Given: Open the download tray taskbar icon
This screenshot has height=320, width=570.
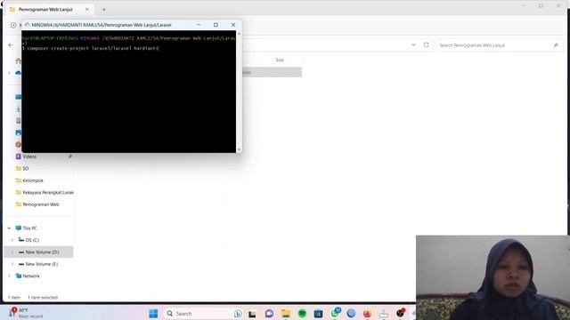Looking at the screenshot, I should click(384, 314).
